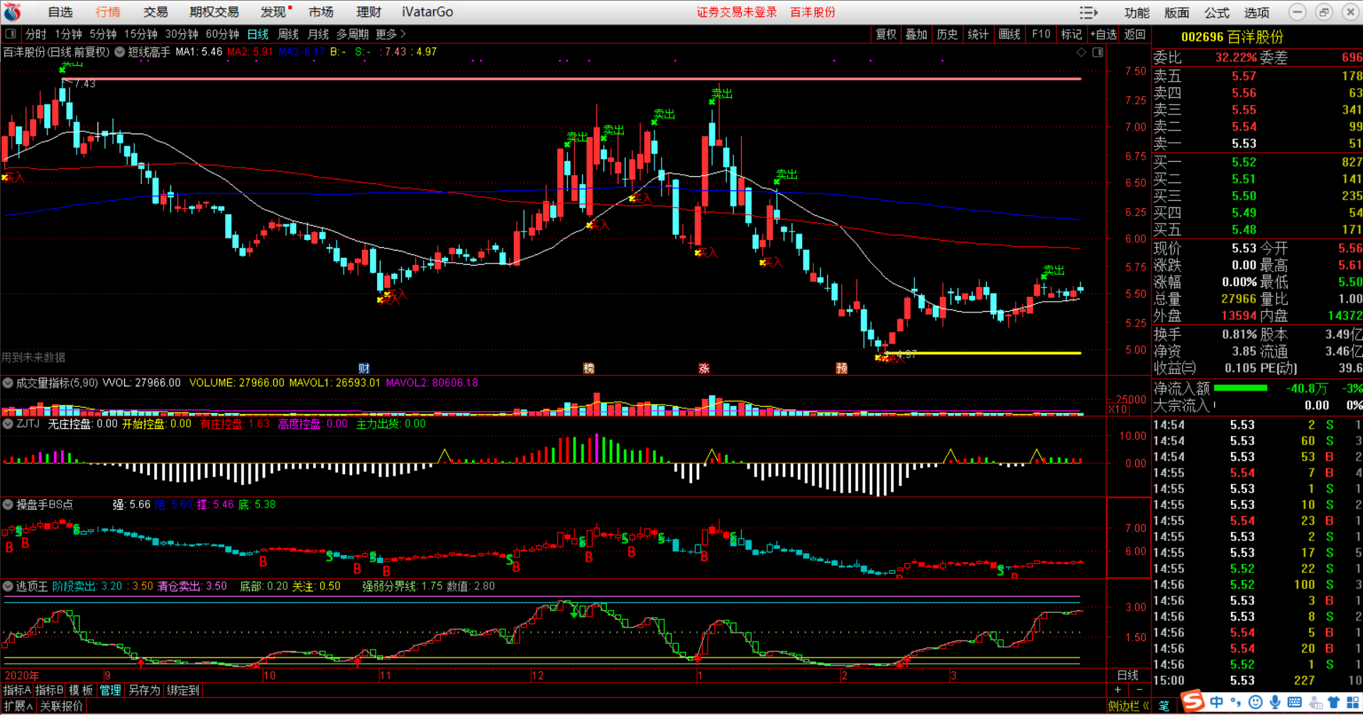Viewport: 1363px width, 715px height.
Task: Toggle the left panel icon beside 分时
Action: (11, 33)
